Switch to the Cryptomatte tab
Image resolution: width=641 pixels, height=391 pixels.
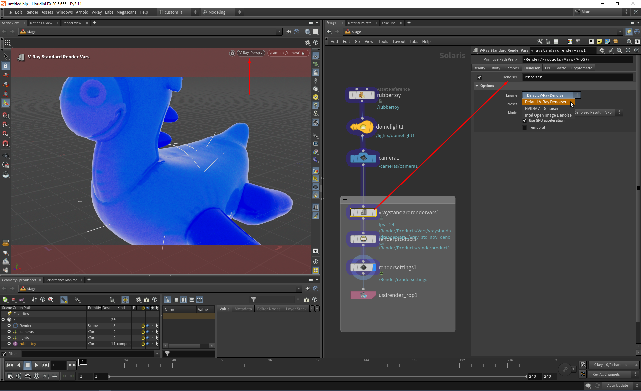pyautogui.click(x=582, y=68)
